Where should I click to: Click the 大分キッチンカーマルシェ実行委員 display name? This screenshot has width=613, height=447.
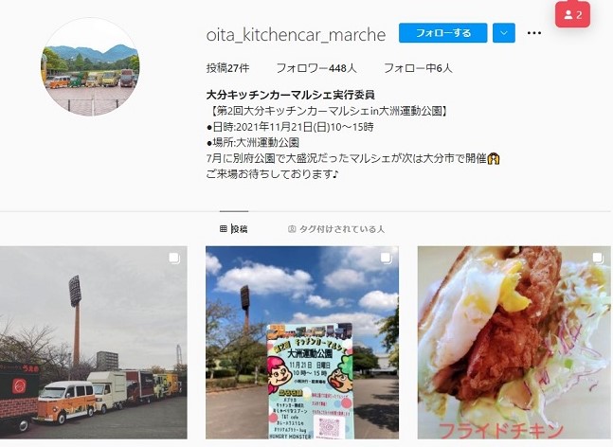pyautogui.click(x=291, y=95)
